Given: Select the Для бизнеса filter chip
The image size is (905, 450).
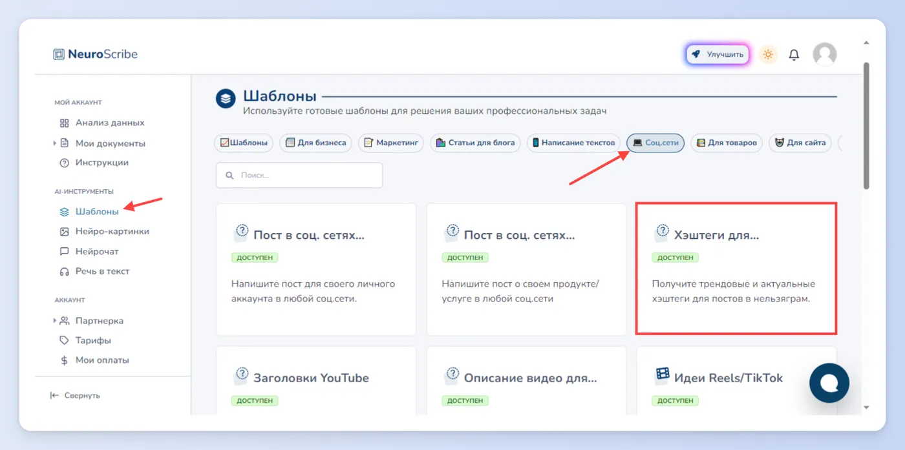Looking at the screenshot, I should coord(315,143).
